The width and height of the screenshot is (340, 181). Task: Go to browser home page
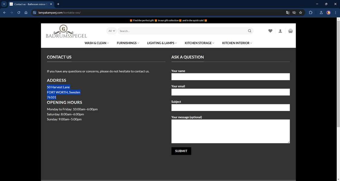pyautogui.click(x=26, y=13)
